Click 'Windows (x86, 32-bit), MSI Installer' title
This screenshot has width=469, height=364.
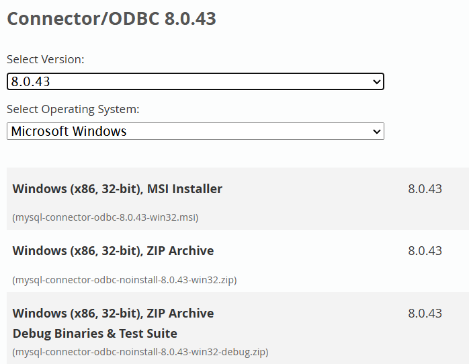[x=117, y=189]
